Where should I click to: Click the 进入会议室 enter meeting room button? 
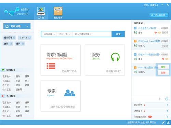(x=159, y=15)
